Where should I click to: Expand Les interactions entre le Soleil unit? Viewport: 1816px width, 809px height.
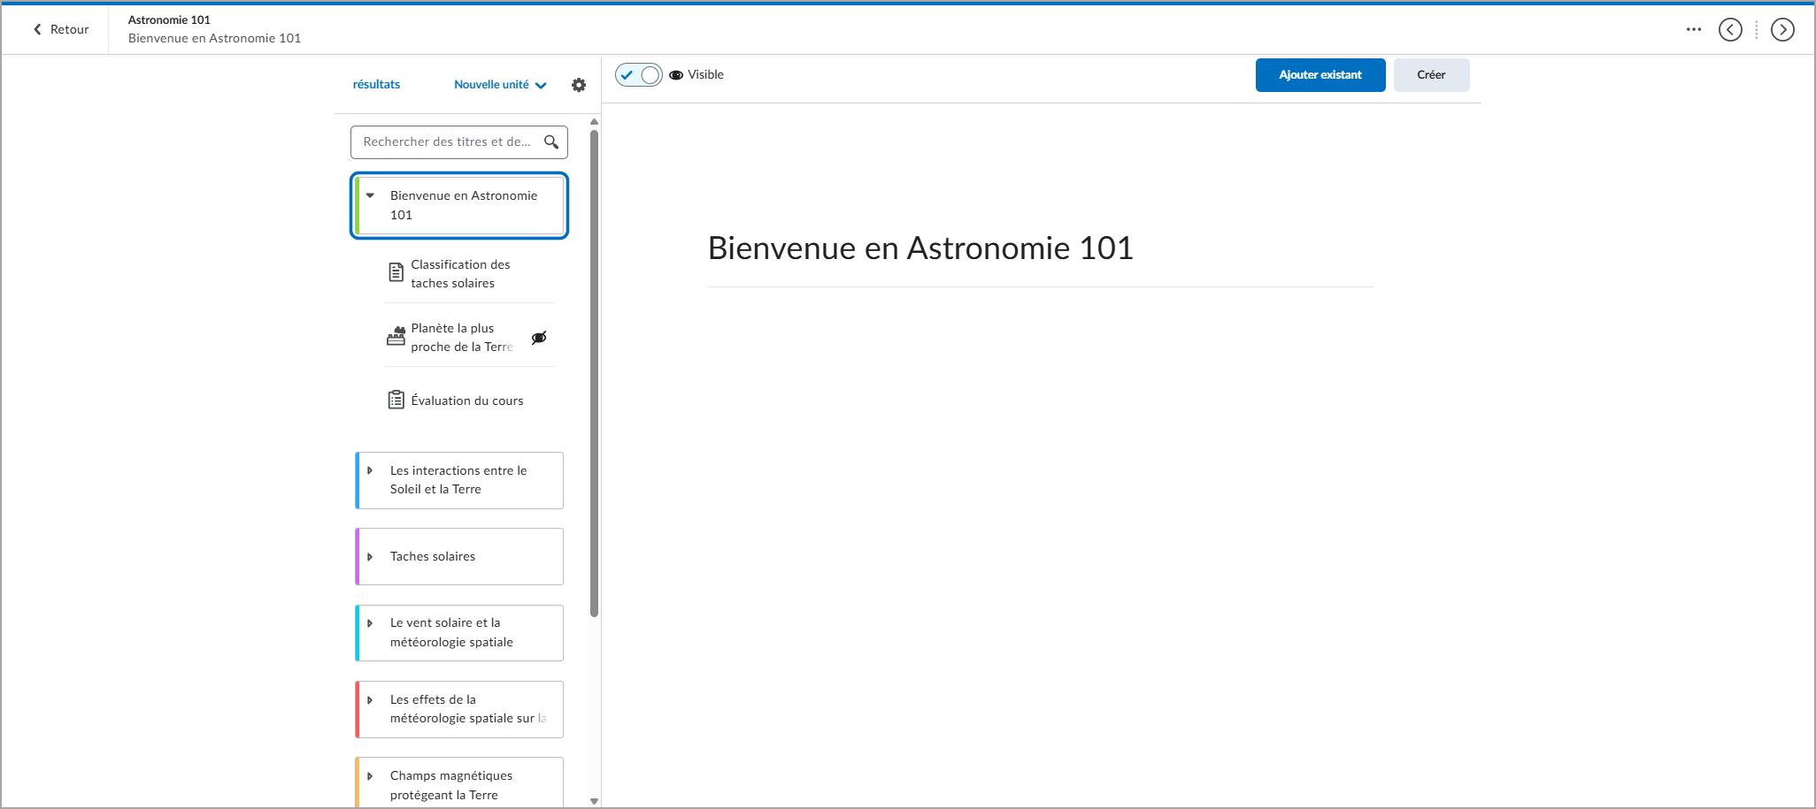370,470
